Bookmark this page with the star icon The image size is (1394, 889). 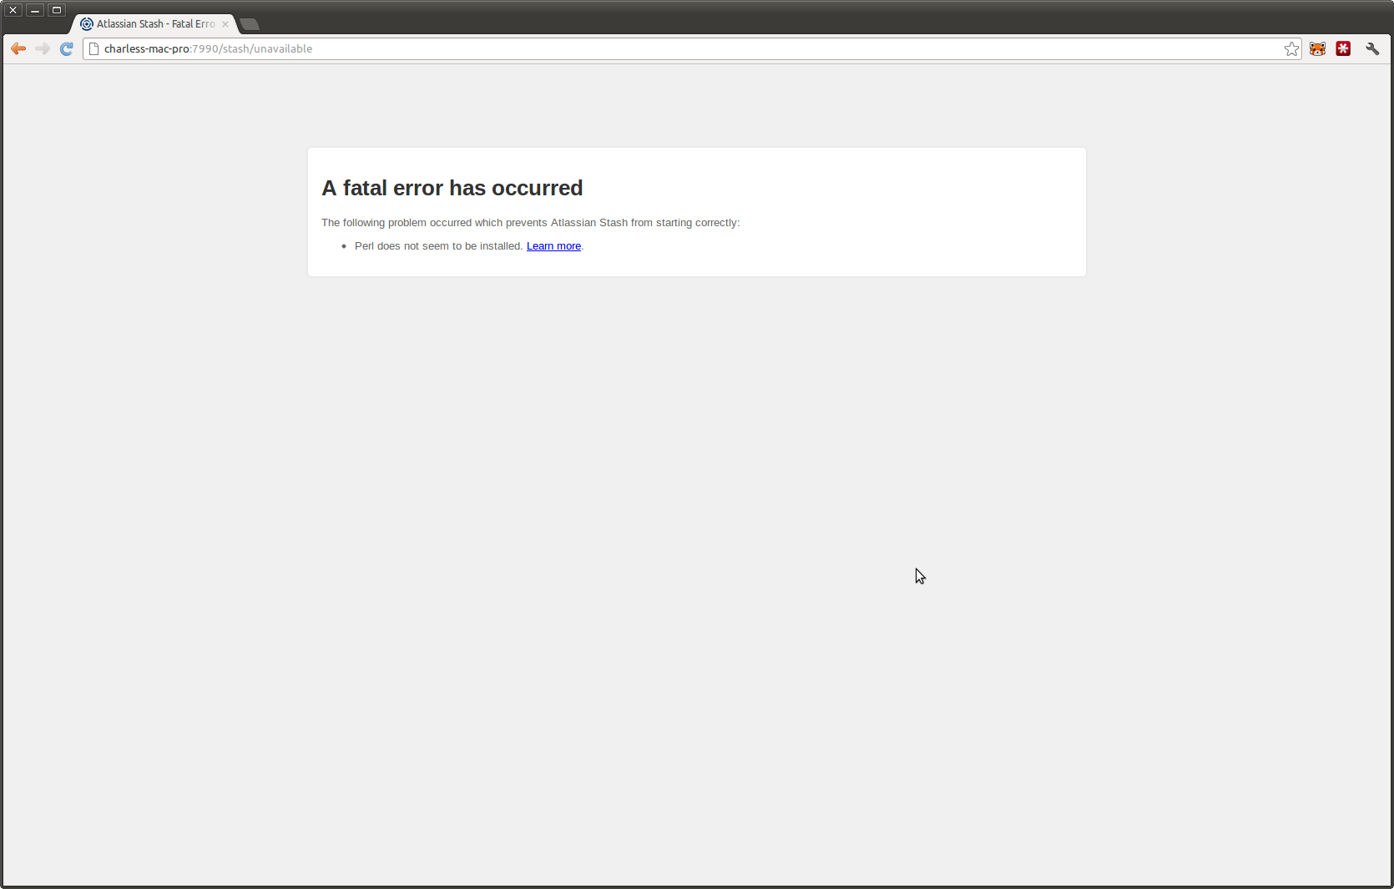coord(1291,48)
